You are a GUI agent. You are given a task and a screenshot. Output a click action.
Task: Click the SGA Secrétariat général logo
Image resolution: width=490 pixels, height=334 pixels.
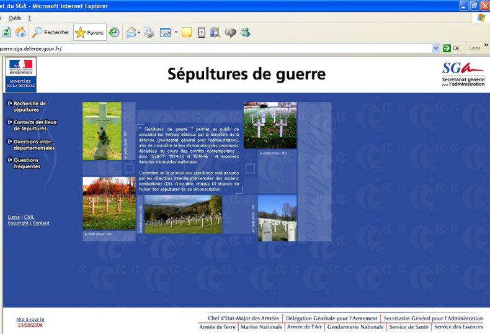click(x=463, y=74)
